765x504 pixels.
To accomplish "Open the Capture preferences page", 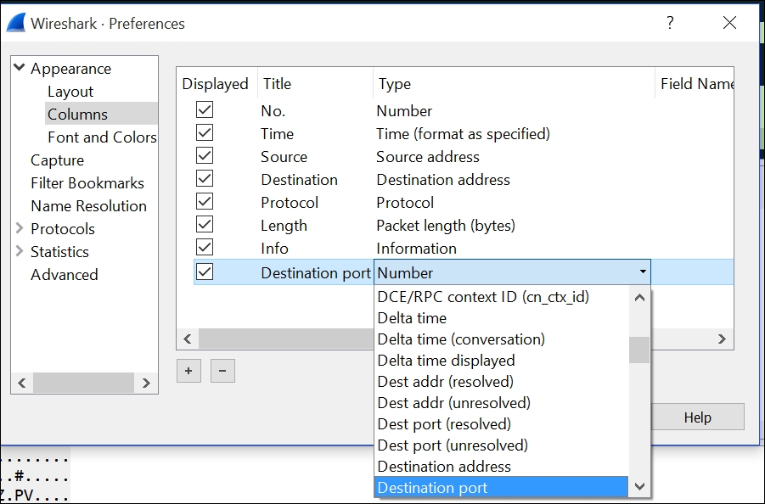I will point(57,160).
